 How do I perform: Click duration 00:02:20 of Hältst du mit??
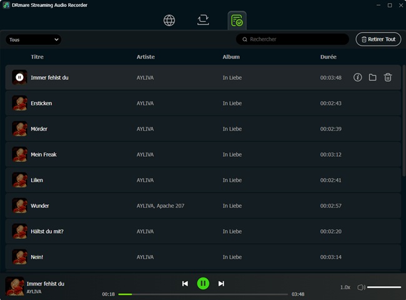pyautogui.click(x=330, y=231)
